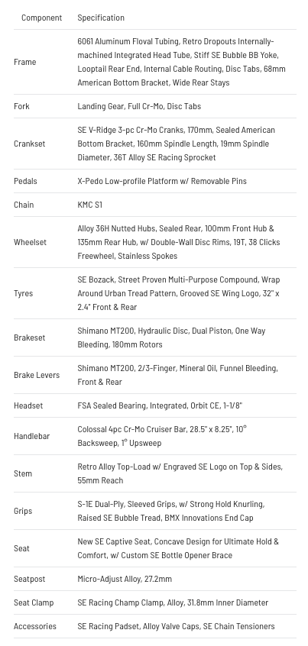Click the KMC S1 chain value
The image size is (308, 646).
coord(89,205)
